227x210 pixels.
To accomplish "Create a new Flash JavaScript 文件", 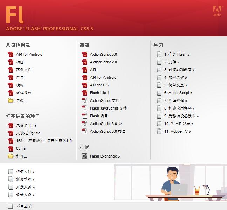I will [x=108, y=108].
